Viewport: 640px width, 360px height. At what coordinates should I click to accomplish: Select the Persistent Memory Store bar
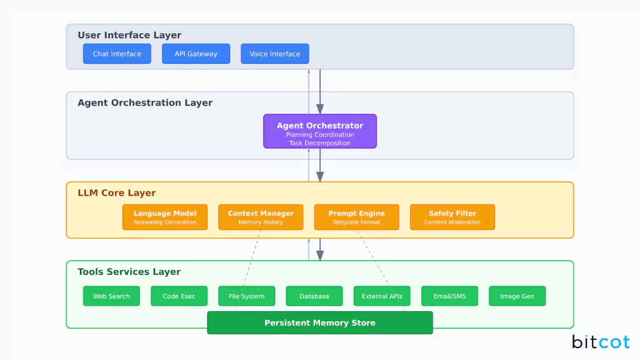320,322
